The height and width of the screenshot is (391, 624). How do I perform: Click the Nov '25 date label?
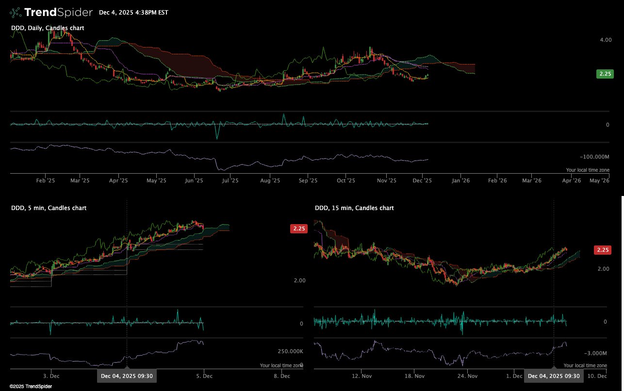[x=387, y=180]
